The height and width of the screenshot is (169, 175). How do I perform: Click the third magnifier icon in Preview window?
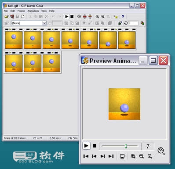pos(150,156)
